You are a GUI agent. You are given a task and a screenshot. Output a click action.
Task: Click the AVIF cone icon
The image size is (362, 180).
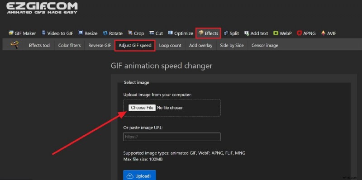point(323,33)
